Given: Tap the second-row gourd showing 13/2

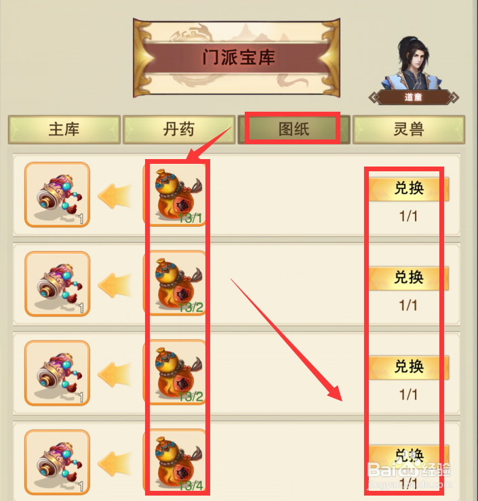Looking at the screenshot, I should pos(176,284).
